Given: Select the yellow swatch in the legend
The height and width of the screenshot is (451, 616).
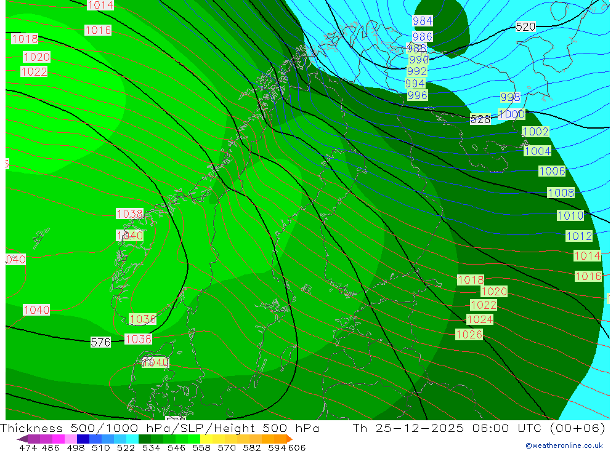Looking at the screenshot, I should pyautogui.click(x=206, y=439).
